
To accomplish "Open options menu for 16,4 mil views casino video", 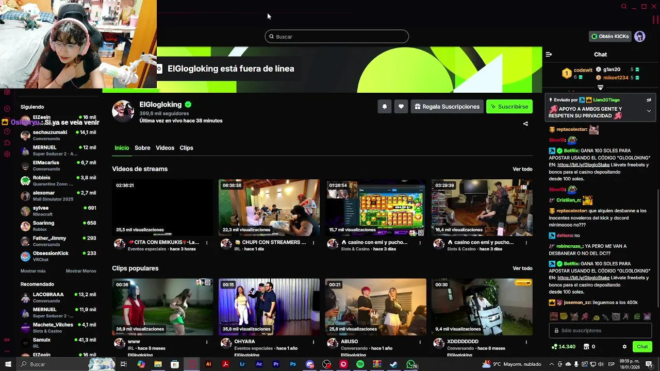I will coord(526,243).
